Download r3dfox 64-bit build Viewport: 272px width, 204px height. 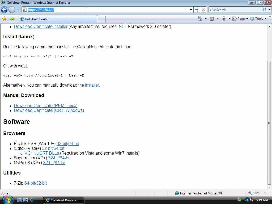click(59, 148)
